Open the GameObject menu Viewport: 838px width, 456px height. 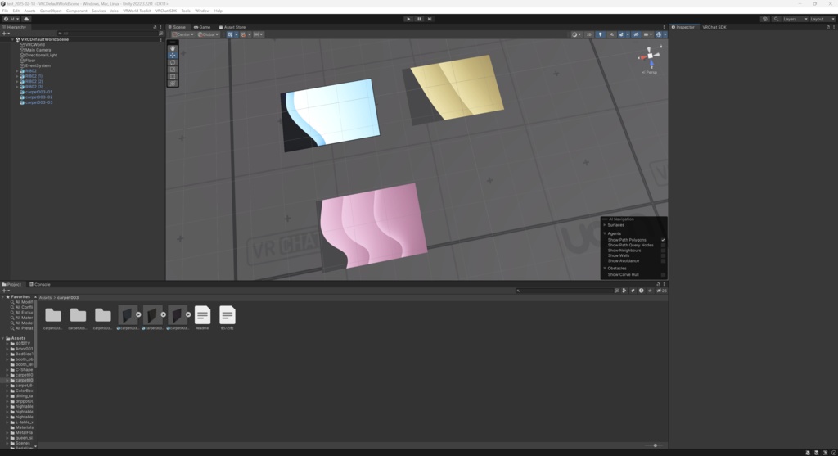[x=51, y=11]
